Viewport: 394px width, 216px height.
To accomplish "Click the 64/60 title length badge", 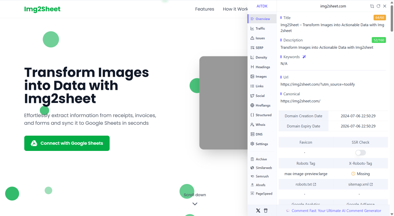I will coord(379,17).
